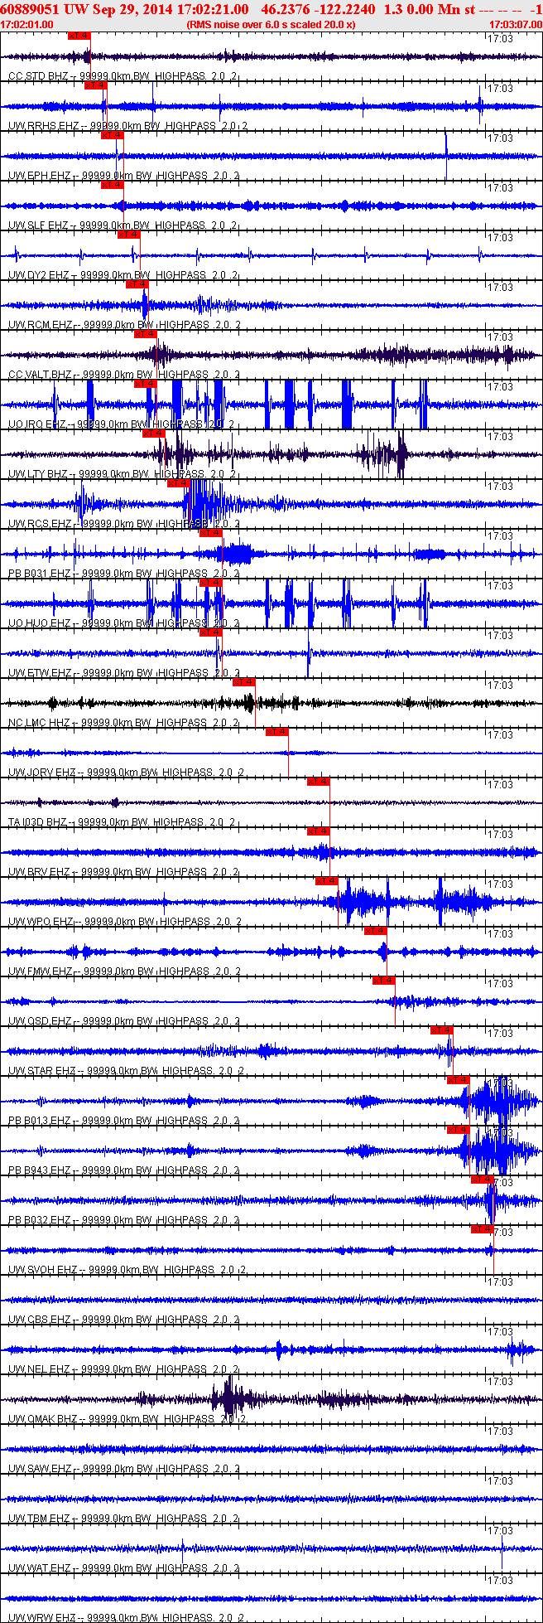Click the event ID 60889051 in the header

[x=27, y=9]
